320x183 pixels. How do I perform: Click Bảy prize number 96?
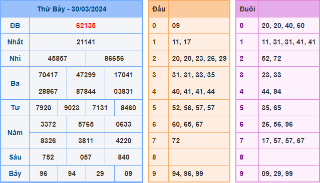[44, 174]
